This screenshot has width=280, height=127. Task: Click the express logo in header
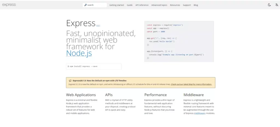tap(9, 5)
